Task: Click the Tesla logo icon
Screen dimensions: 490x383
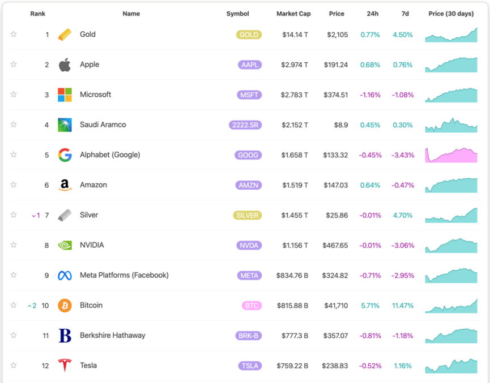Action: click(x=65, y=365)
